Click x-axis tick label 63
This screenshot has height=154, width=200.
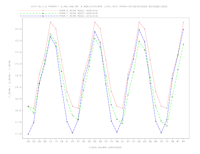145,141
